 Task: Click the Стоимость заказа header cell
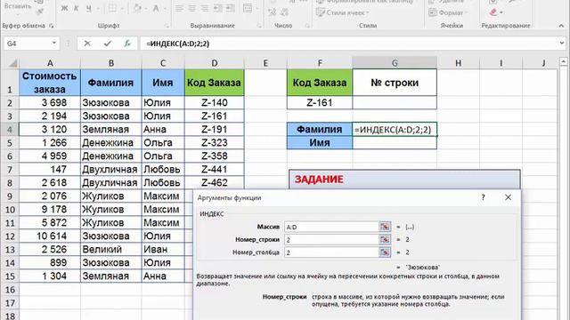50,83
